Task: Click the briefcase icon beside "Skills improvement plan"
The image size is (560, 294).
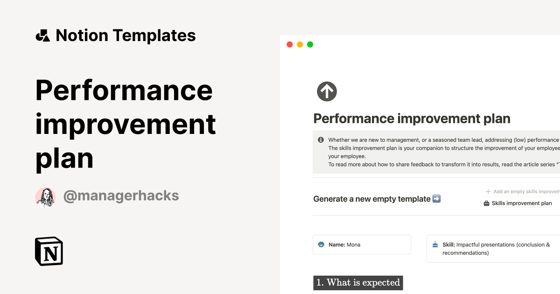Action: 486,203
